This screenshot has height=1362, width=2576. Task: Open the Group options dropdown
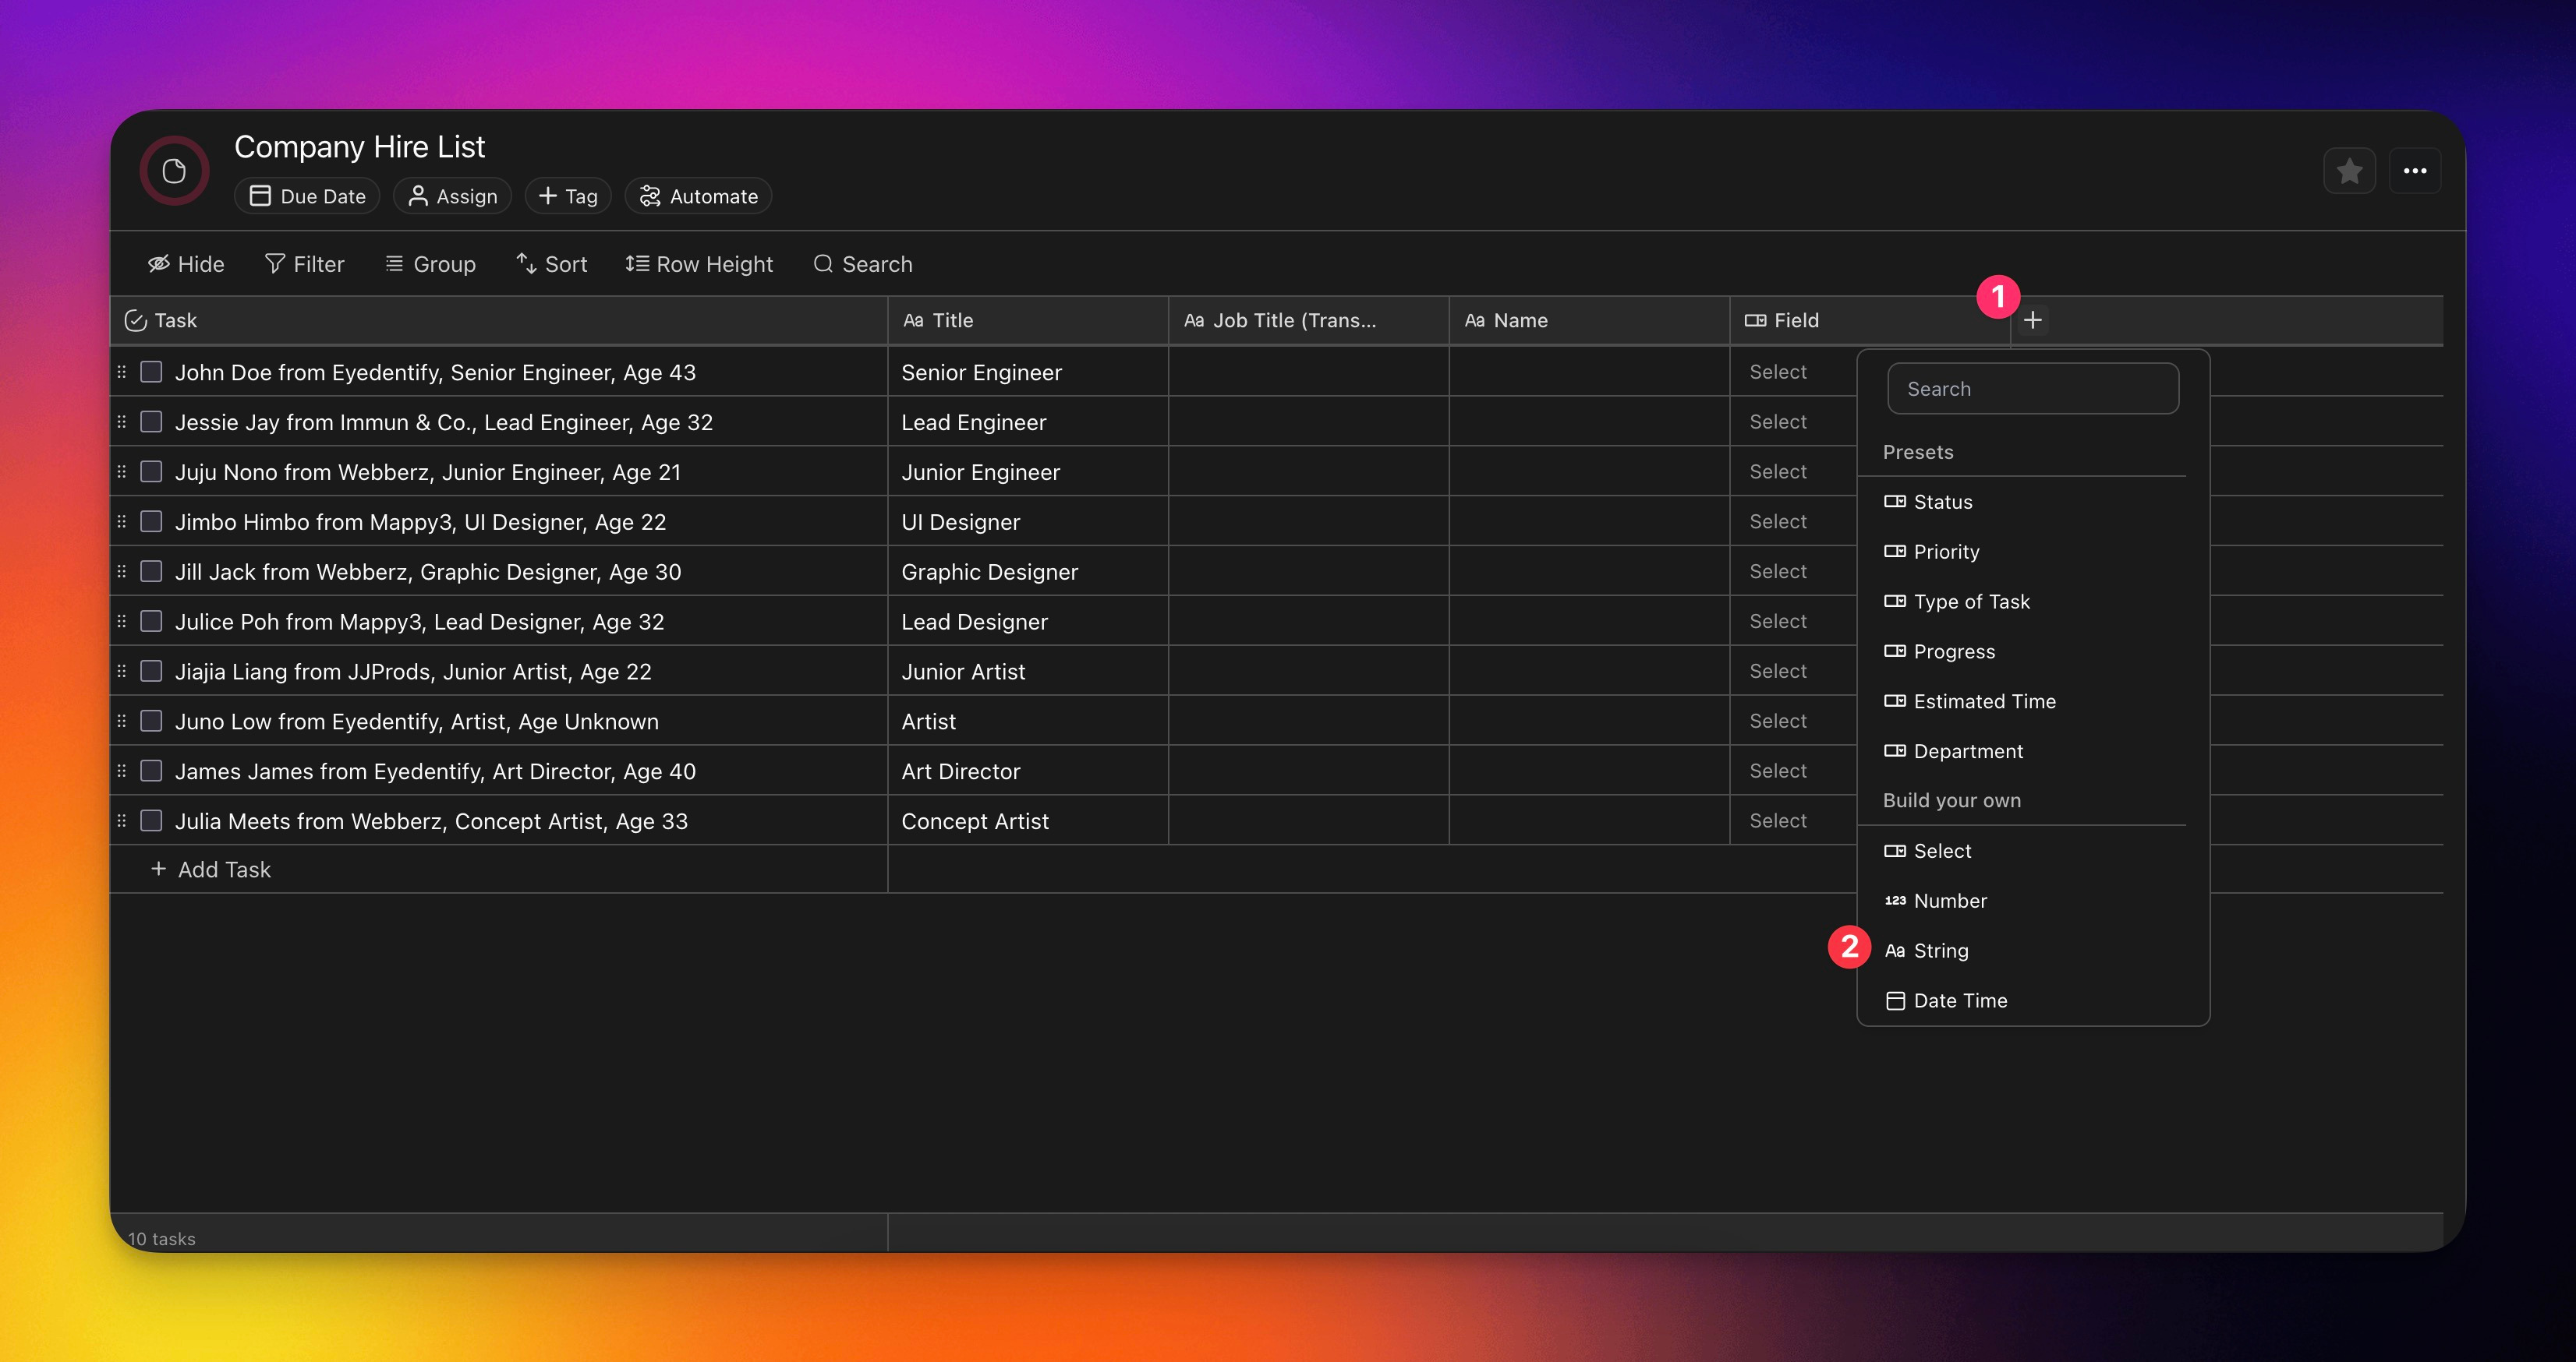pyautogui.click(x=430, y=264)
